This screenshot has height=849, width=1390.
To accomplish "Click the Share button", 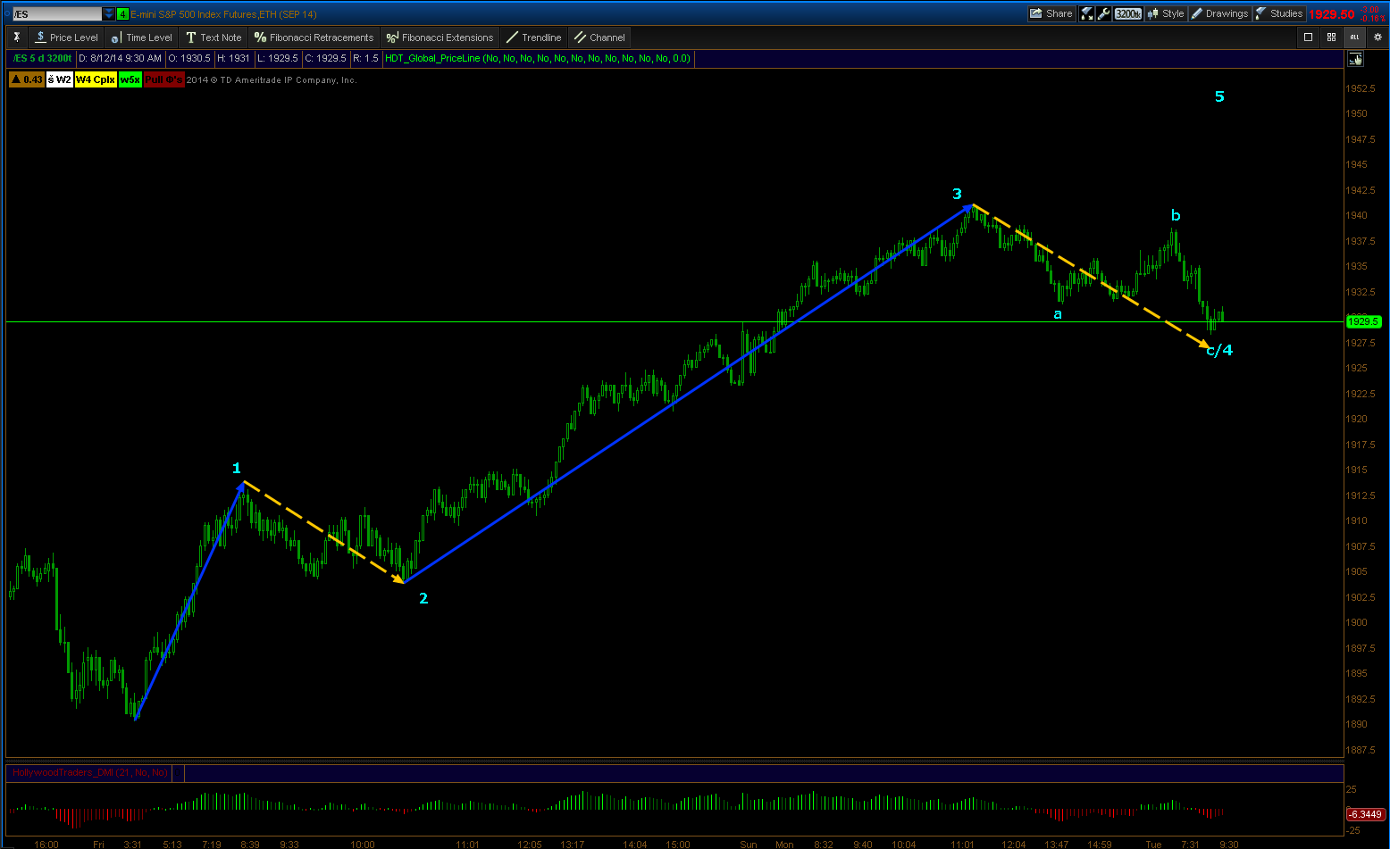I will 1051,13.
